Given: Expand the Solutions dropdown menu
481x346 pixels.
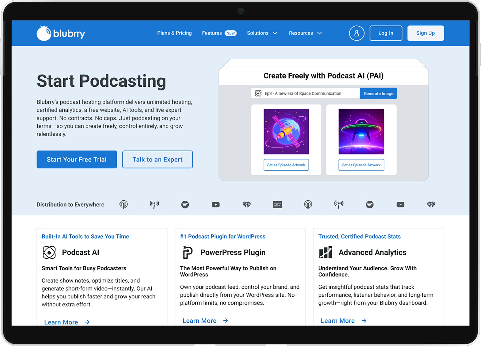Looking at the screenshot, I should point(262,33).
